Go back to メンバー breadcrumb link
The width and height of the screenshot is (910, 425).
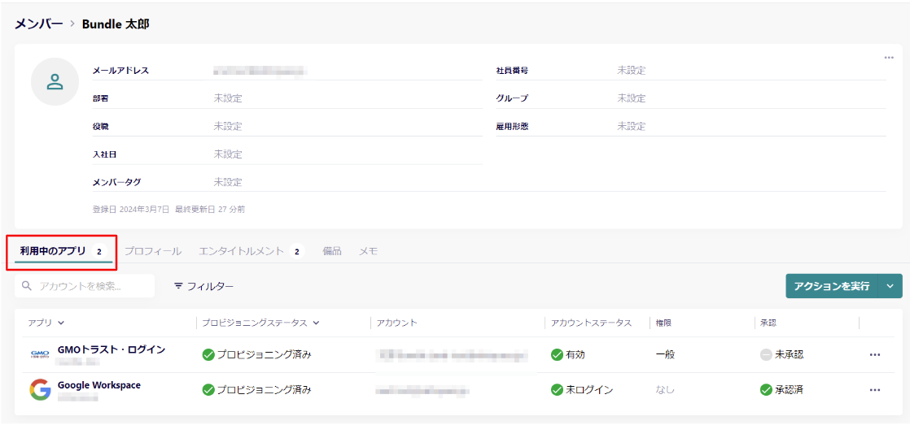click(x=38, y=24)
